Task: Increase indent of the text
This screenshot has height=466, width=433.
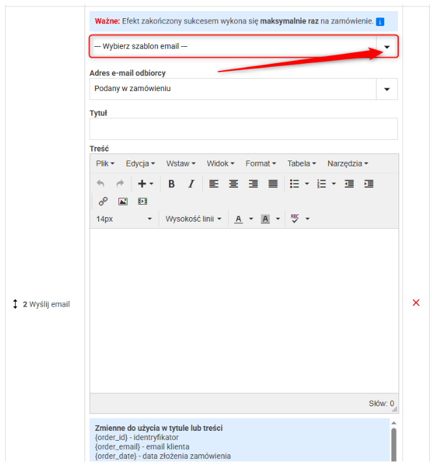Action: [x=369, y=184]
